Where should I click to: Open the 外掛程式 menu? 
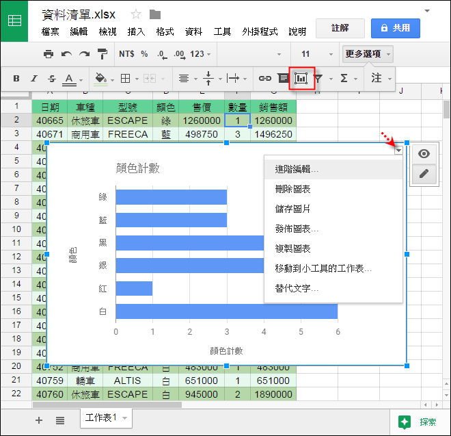[260, 31]
